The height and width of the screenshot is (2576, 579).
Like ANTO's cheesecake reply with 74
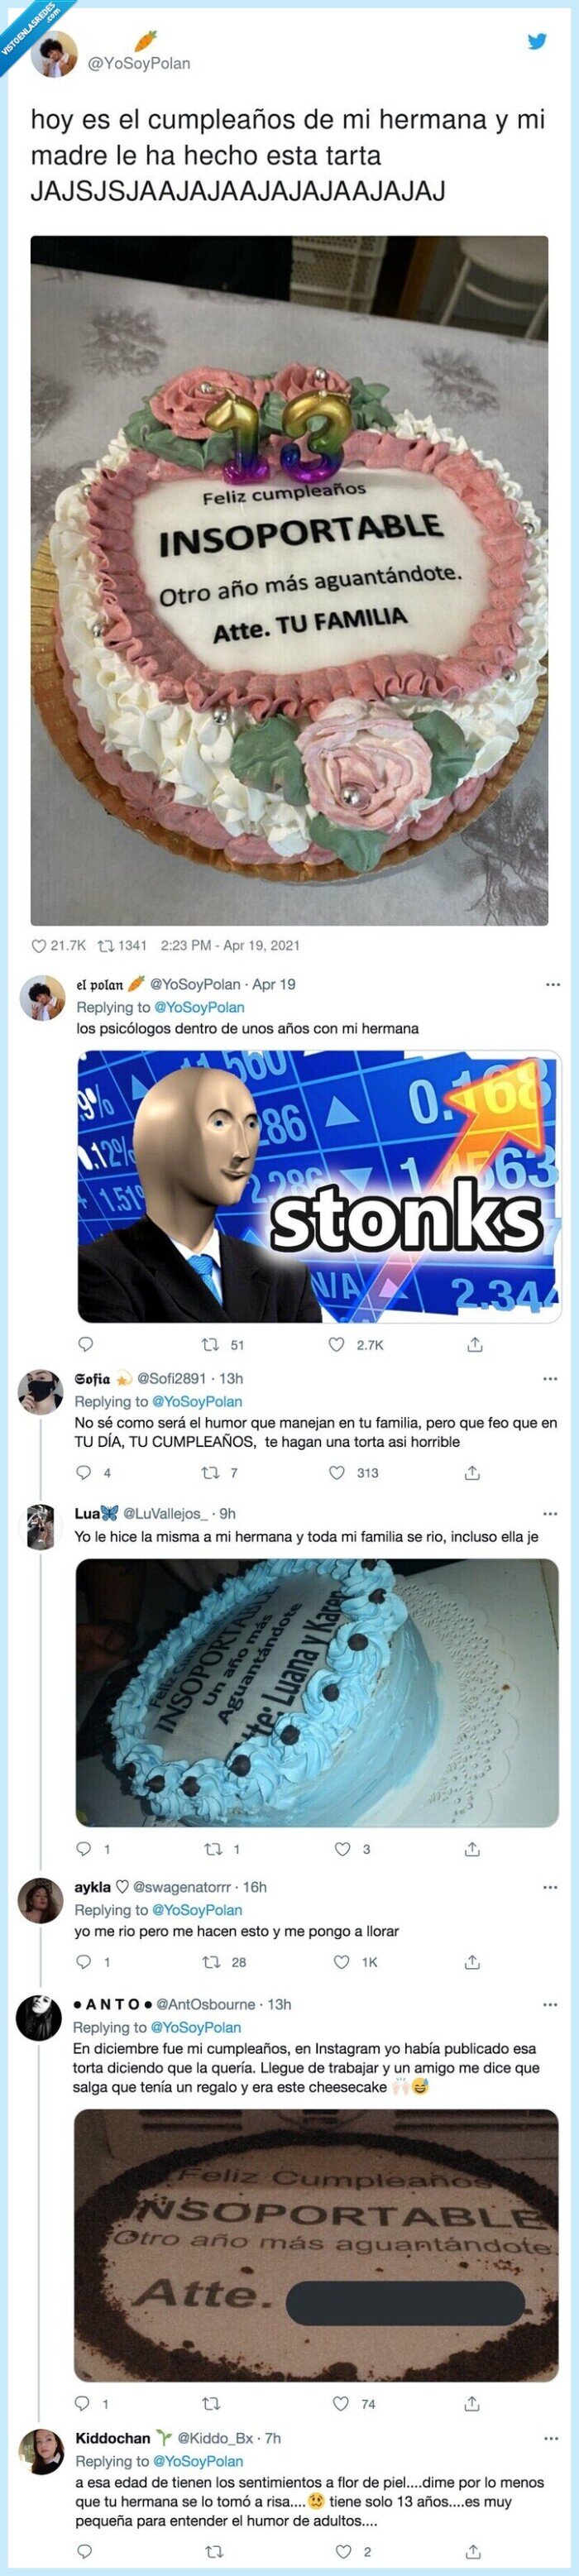(x=341, y=2403)
